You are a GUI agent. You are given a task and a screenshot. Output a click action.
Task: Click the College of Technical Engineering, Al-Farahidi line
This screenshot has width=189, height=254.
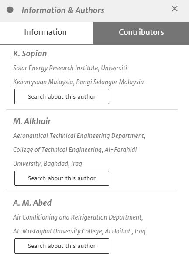tap(75, 150)
